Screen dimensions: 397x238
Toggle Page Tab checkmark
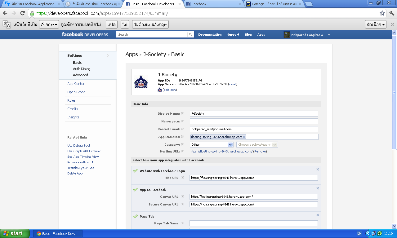click(135, 216)
